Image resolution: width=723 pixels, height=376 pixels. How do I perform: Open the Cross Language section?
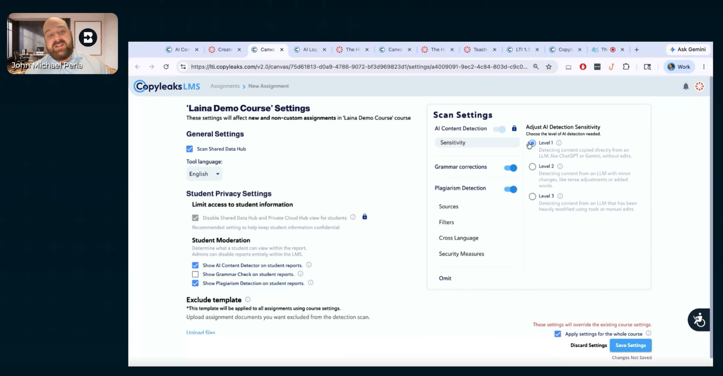tap(458, 238)
